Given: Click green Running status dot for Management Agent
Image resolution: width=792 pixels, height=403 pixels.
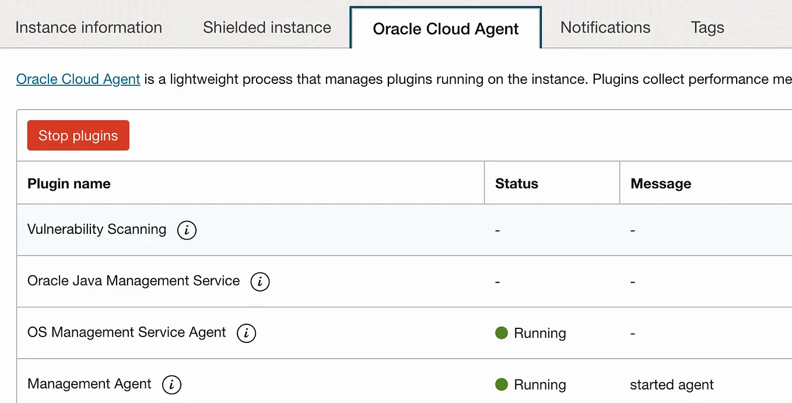Looking at the screenshot, I should tap(502, 384).
